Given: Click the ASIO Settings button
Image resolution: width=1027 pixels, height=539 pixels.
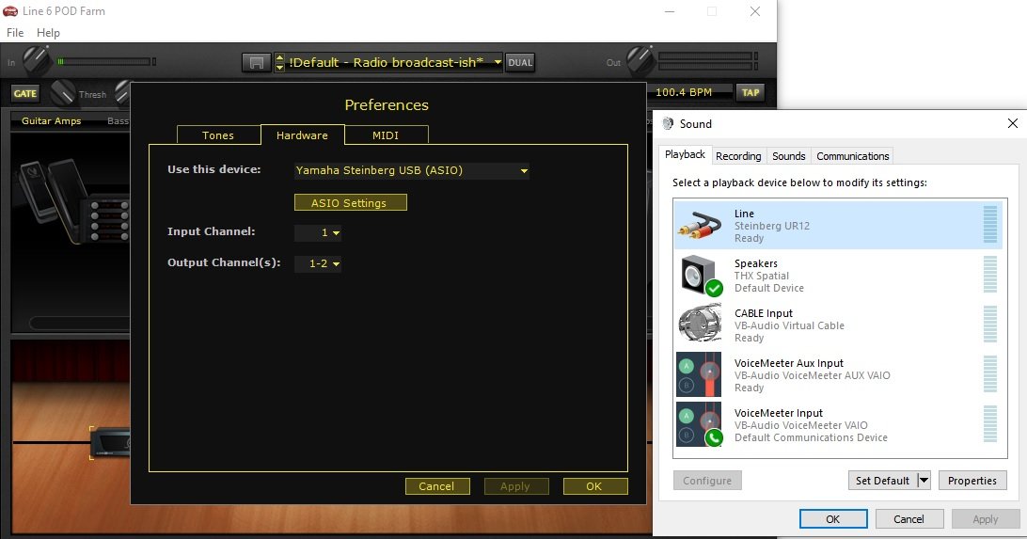Looking at the screenshot, I should (x=351, y=202).
